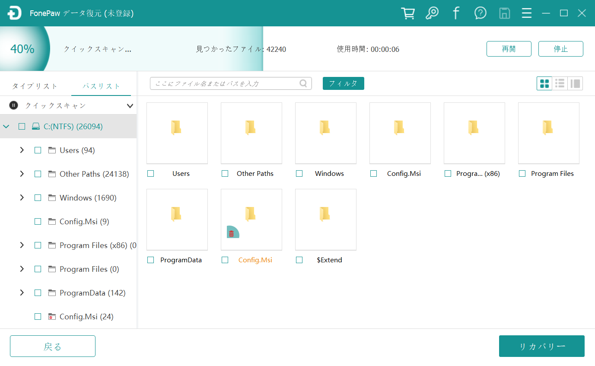Click the Users folder icon in tree
The height and width of the screenshot is (366, 595).
[52, 150]
